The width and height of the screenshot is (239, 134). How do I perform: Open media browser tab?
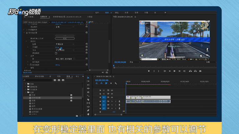(x=39, y=77)
